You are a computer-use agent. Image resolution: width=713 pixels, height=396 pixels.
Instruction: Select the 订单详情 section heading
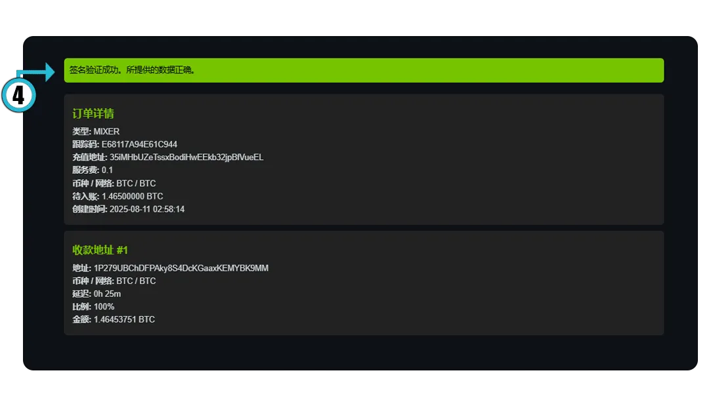(x=93, y=113)
